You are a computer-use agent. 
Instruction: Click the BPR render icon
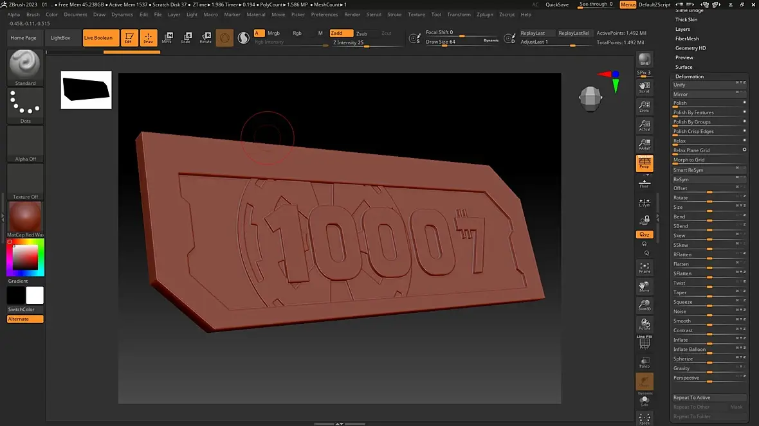(x=644, y=60)
